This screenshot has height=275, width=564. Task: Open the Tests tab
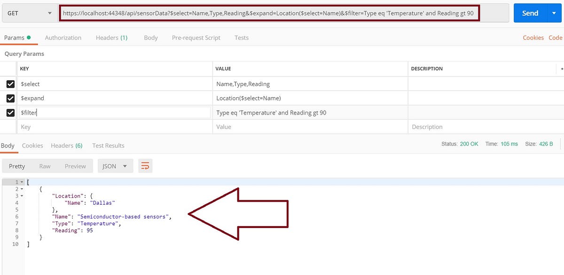(241, 38)
